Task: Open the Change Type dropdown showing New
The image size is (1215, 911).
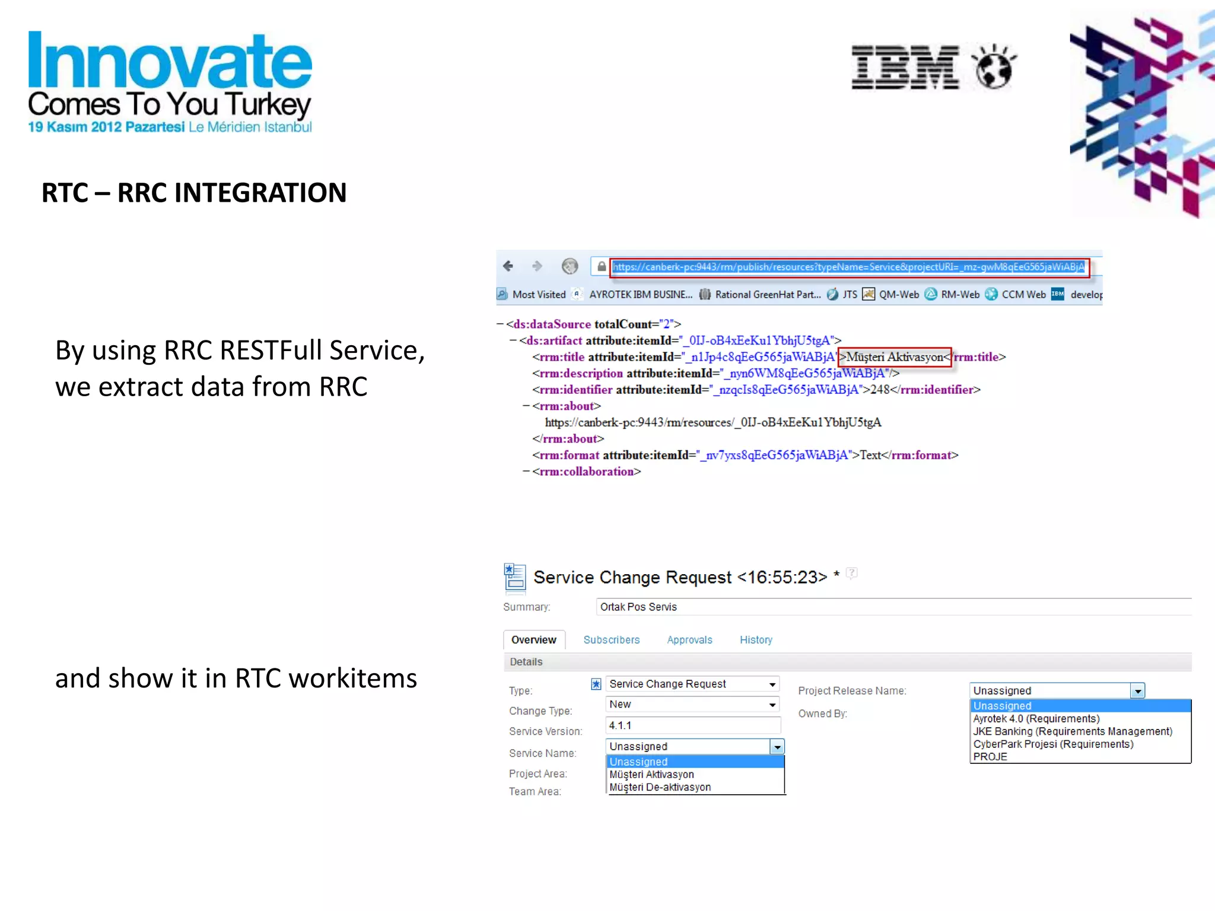Action: pos(692,705)
